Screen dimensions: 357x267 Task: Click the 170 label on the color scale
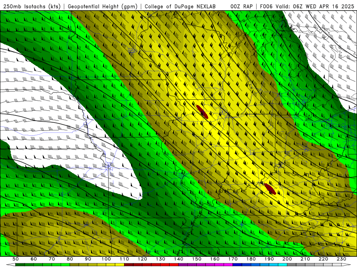[233, 259]
